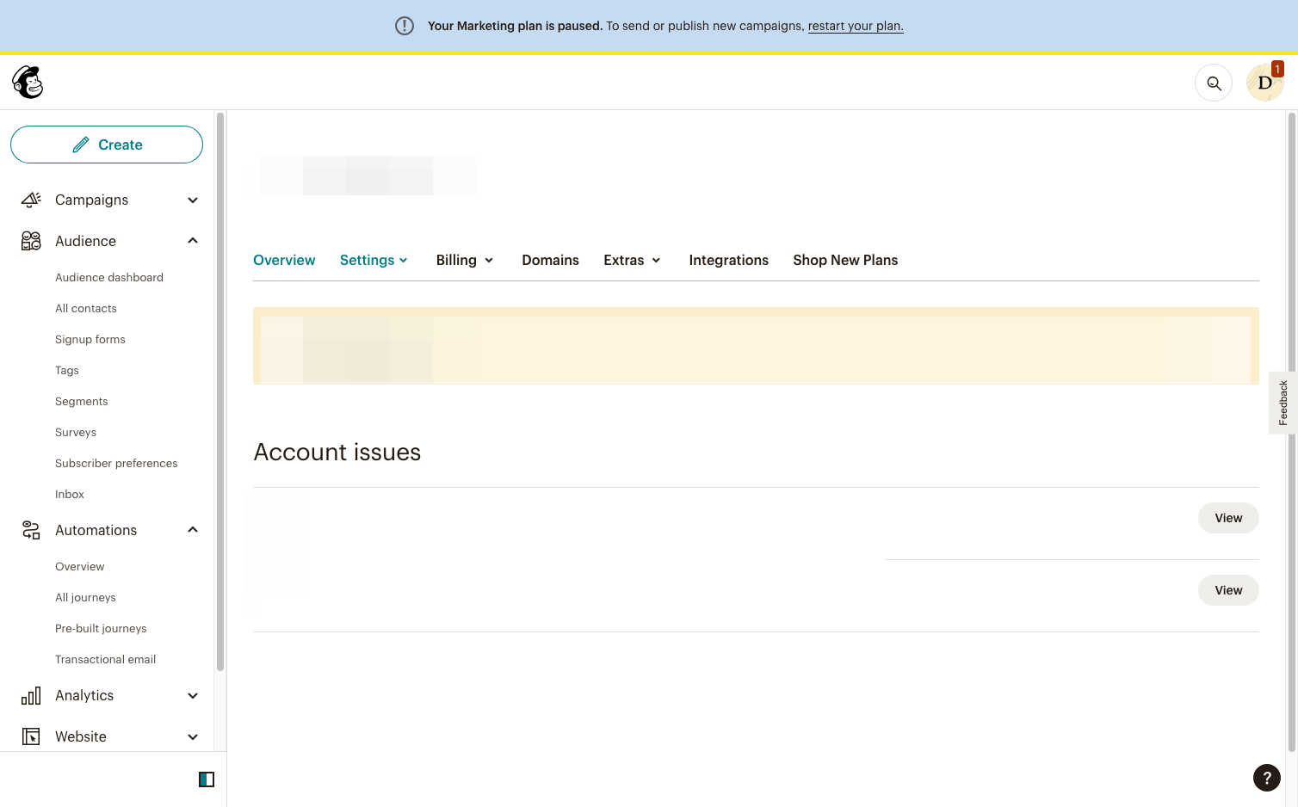Viewport: 1298px width, 807px height.
Task: Open Pre-built journeys
Action: tap(101, 628)
